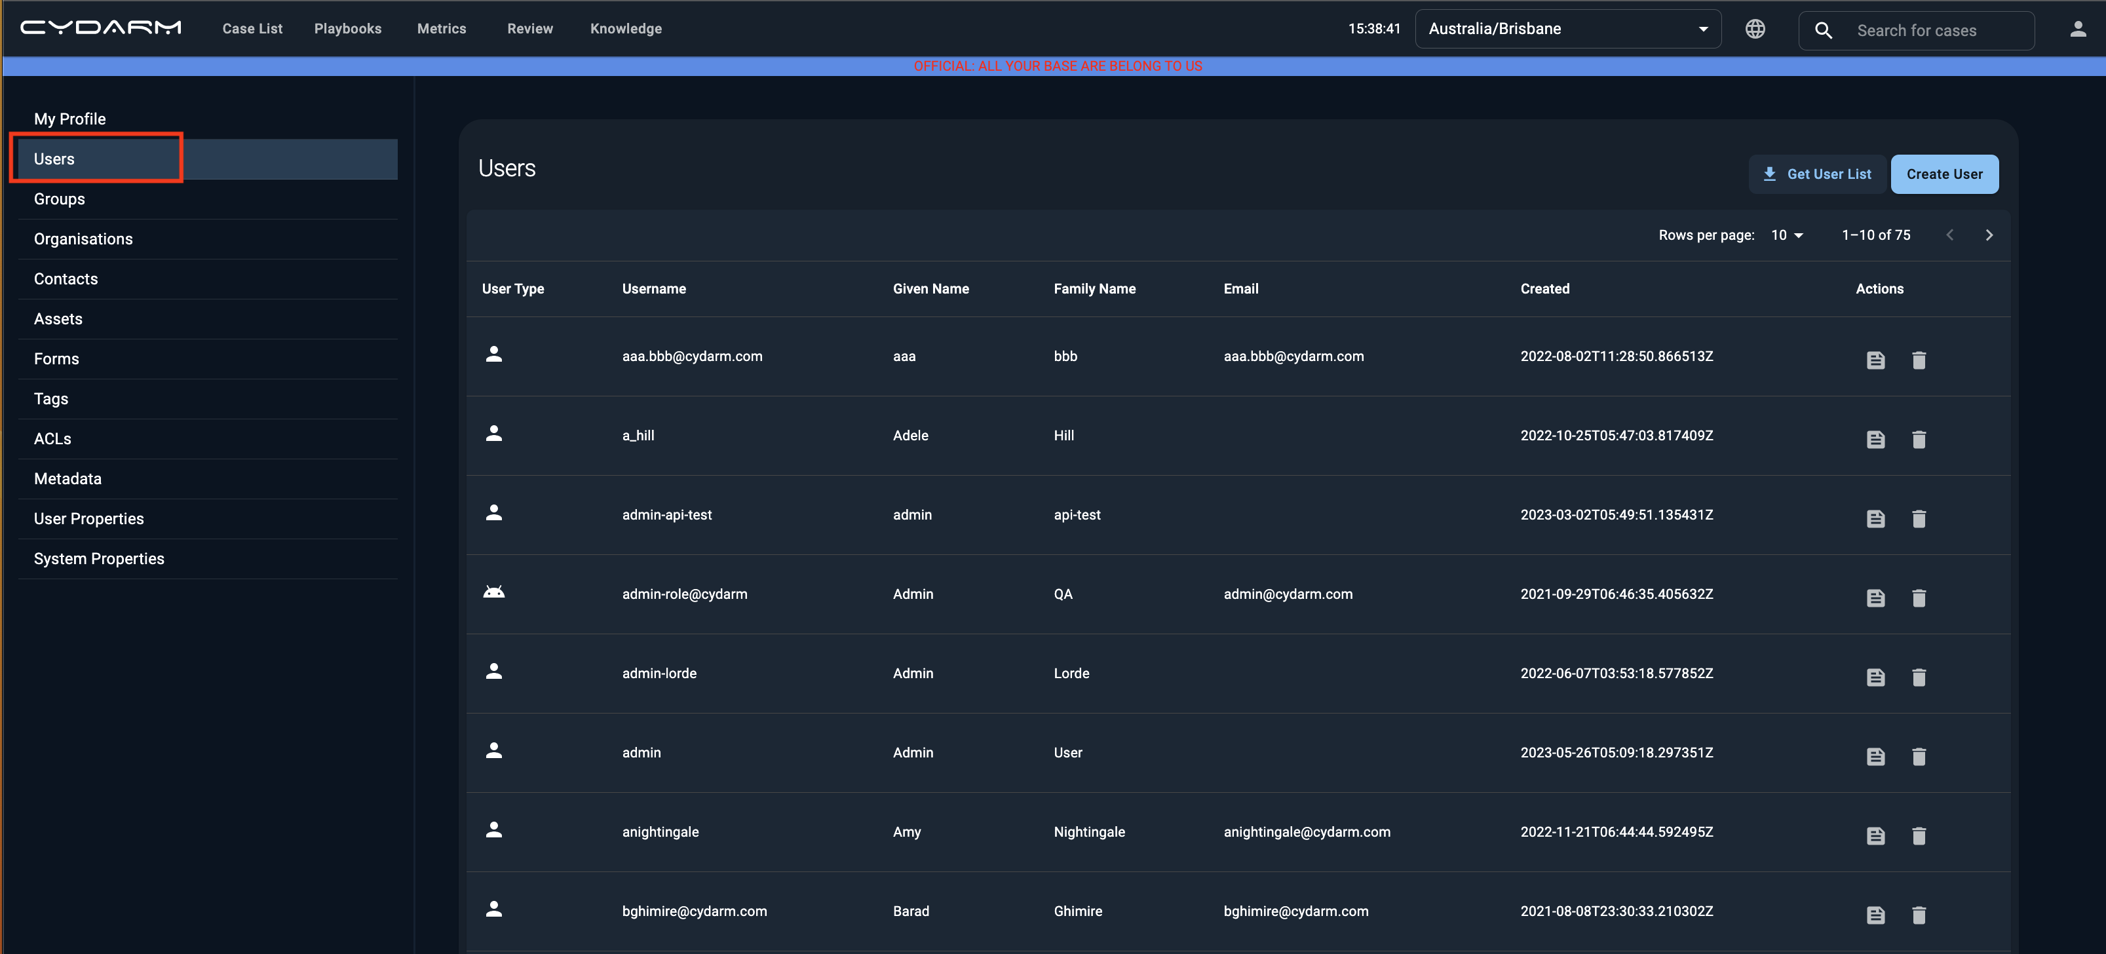Click the robot user type icon for admin-role@cydarm

[494, 592]
